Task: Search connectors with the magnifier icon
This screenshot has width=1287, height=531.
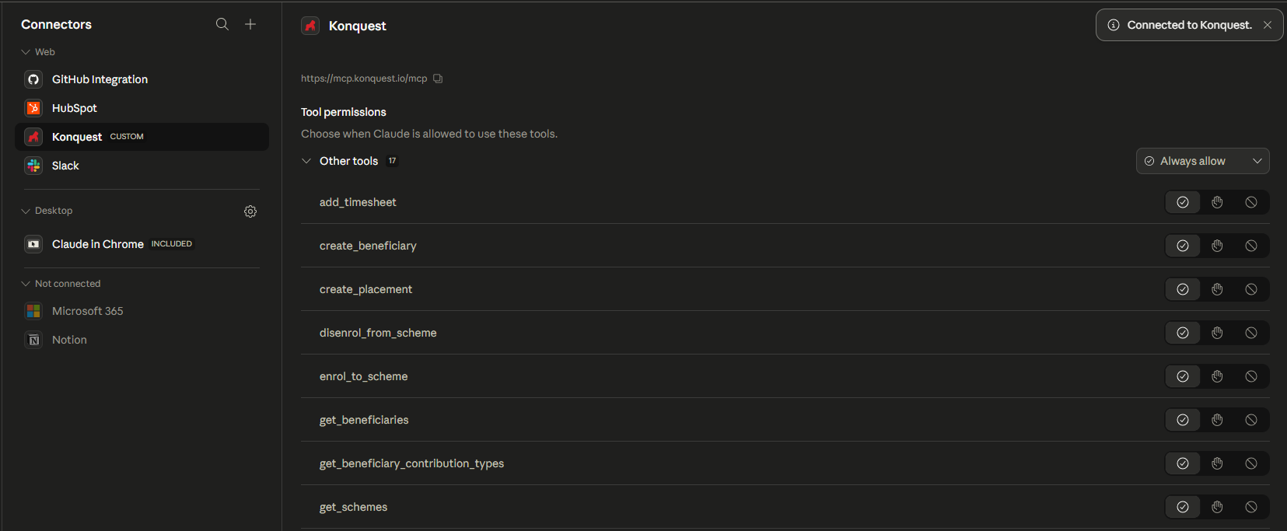Action: coord(222,24)
